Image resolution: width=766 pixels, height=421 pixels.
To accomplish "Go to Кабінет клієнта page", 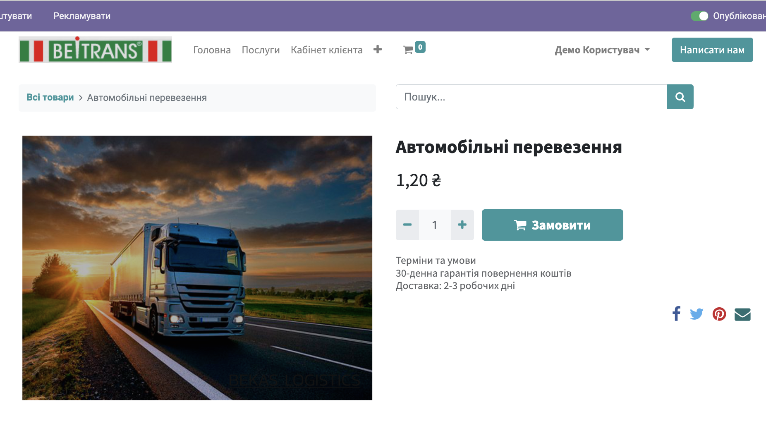I will pyautogui.click(x=326, y=50).
